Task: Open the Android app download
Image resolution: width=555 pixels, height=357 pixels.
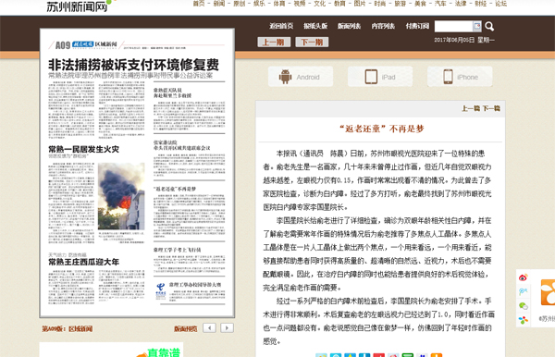Action: pos(301,77)
